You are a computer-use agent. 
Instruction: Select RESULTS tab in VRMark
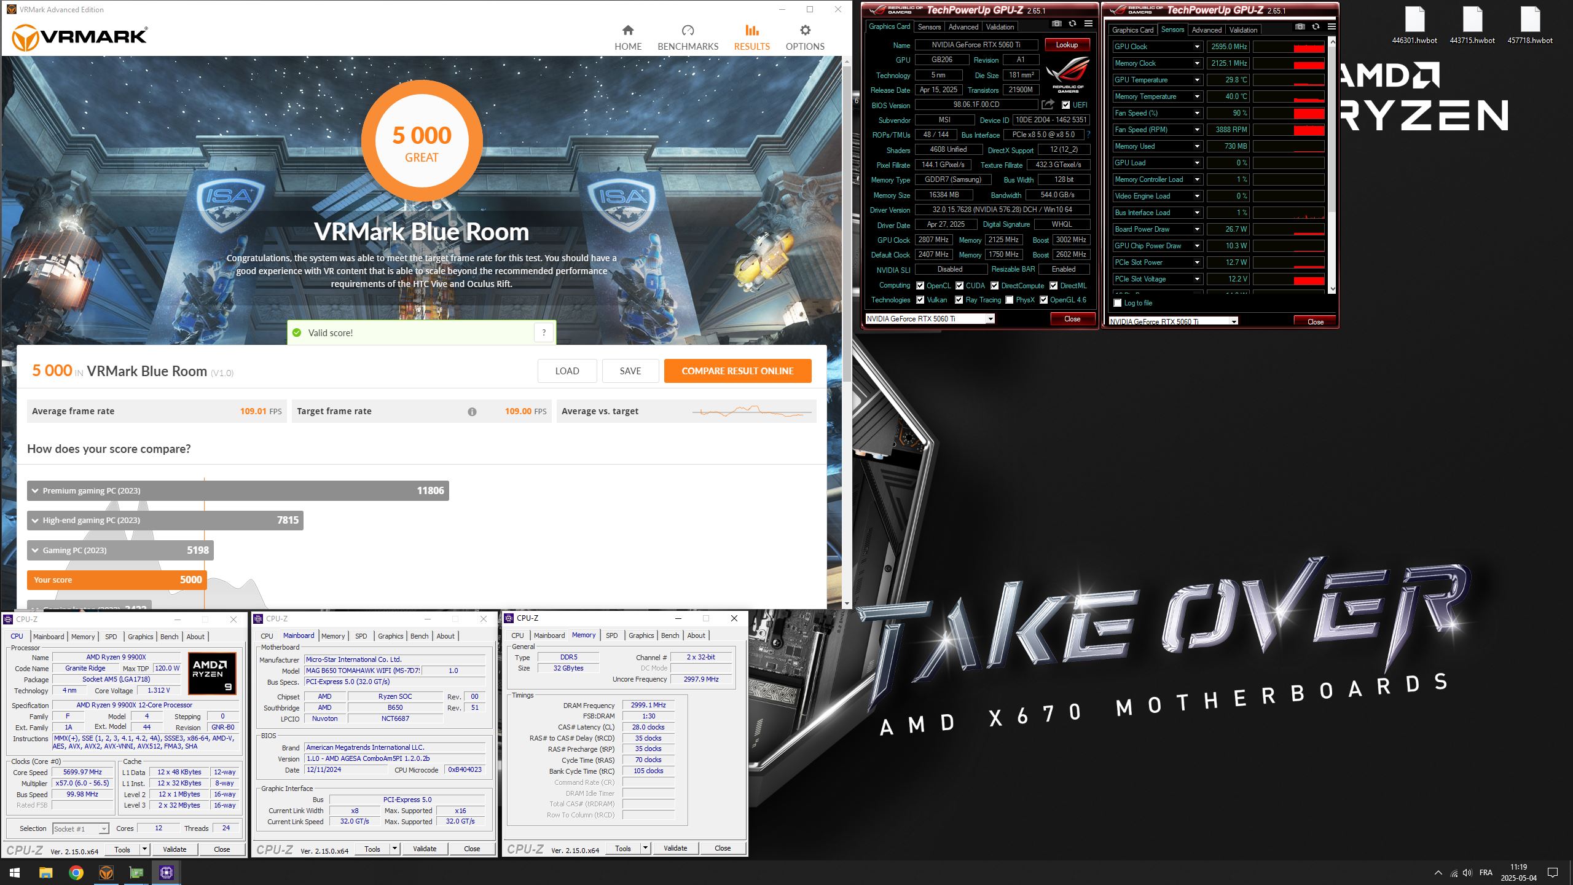(751, 37)
